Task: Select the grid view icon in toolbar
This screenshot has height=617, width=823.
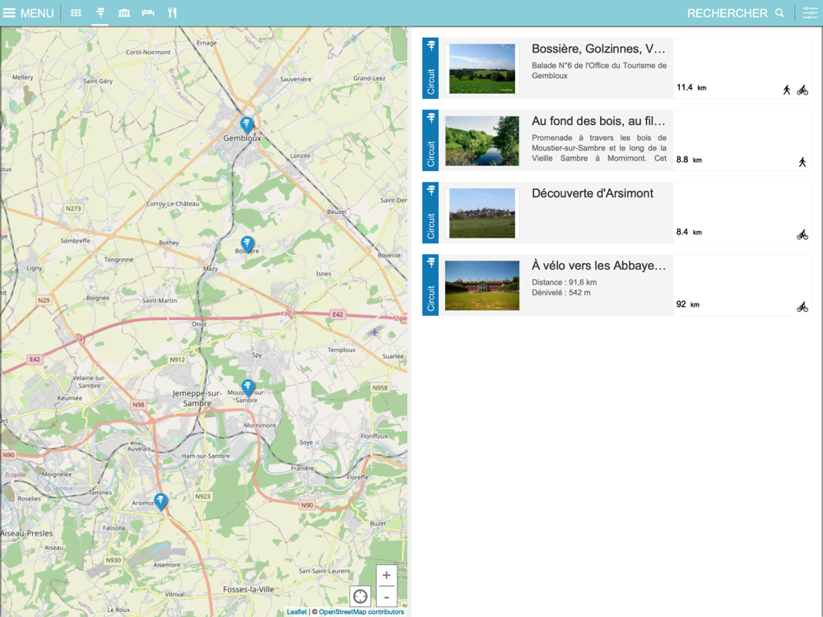Action: 76,12
